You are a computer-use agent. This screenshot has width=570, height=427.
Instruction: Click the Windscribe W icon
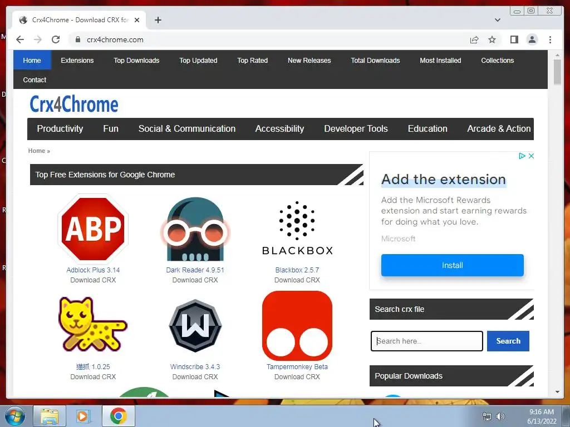tap(195, 326)
